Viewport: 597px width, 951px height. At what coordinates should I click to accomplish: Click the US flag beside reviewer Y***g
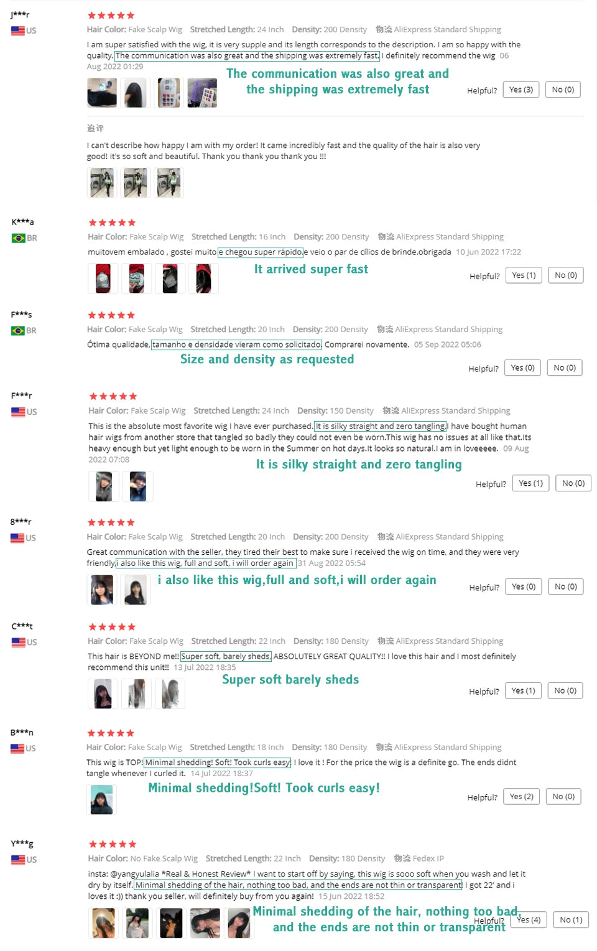(18, 860)
